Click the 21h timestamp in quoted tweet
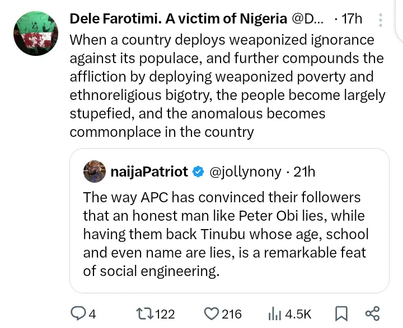Image resolution: width=403 pixels, height=328 pixels. pyautogui.click(x=304, y=172)
